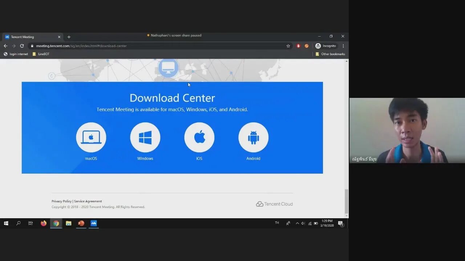Click the Tencent Cloud logo

click(274, 204)
